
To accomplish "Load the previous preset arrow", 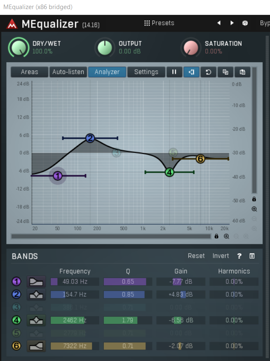I will [x=219, y=23].
